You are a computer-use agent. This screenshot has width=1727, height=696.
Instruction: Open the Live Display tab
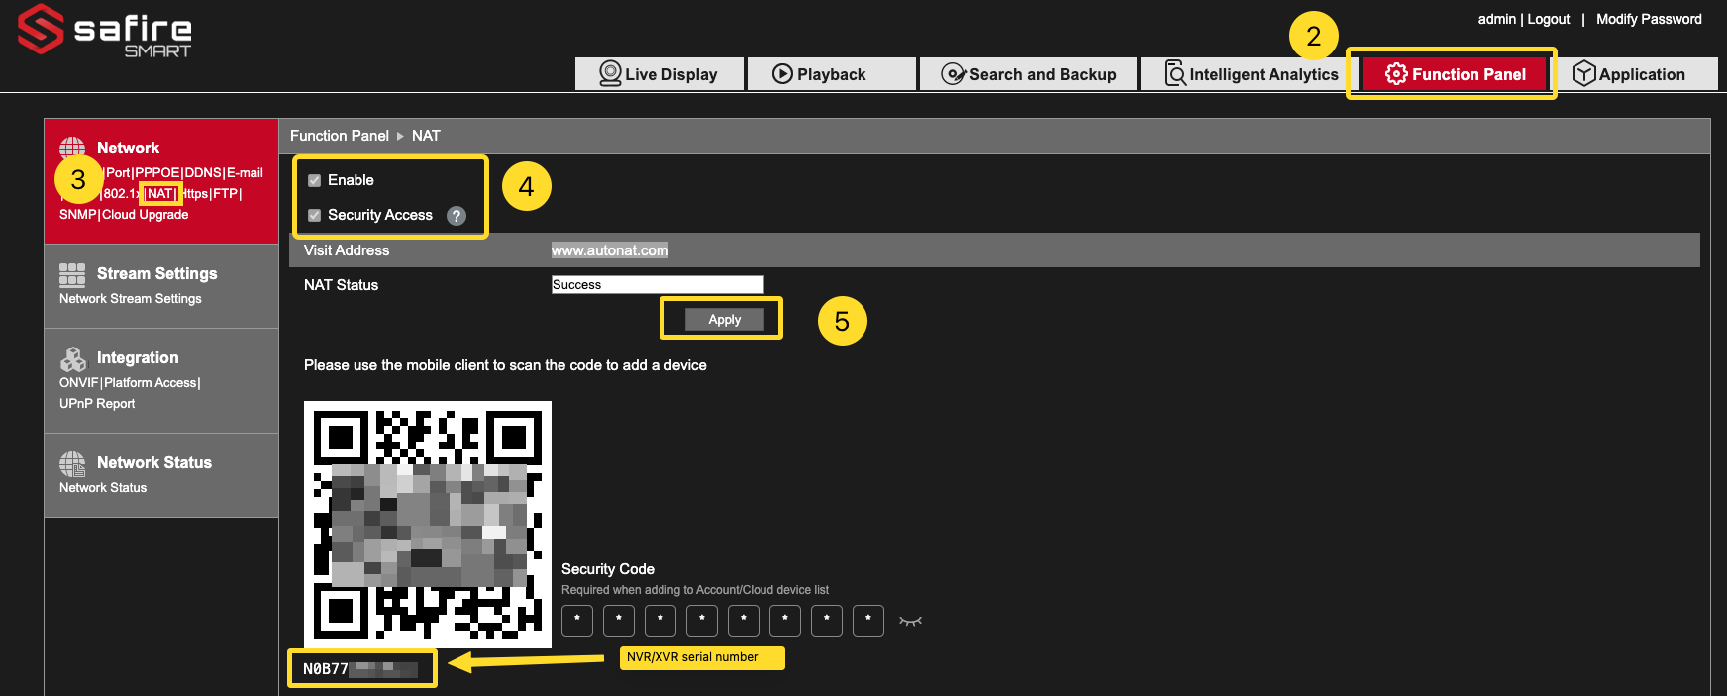pos(659,74)
